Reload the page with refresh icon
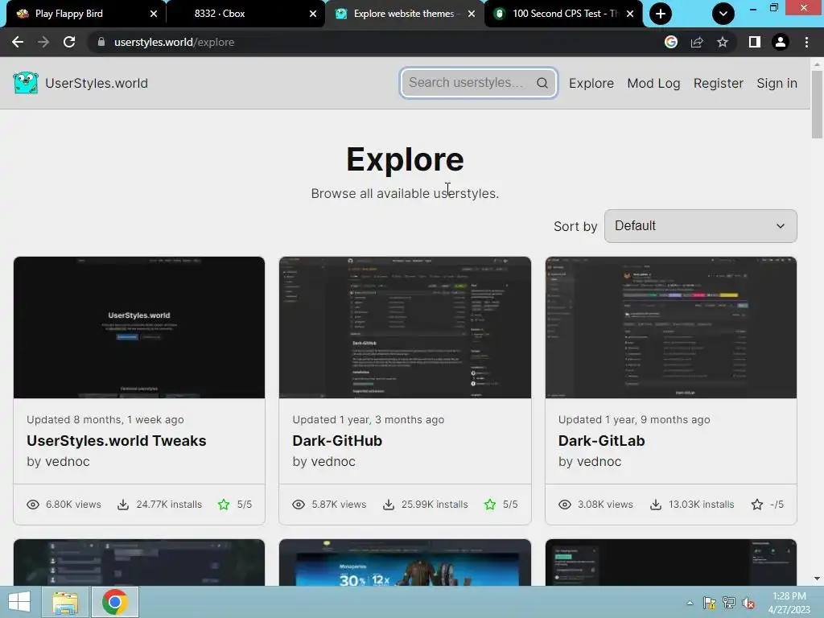Screen dimensions: 824x618 [x=69, y=42]
